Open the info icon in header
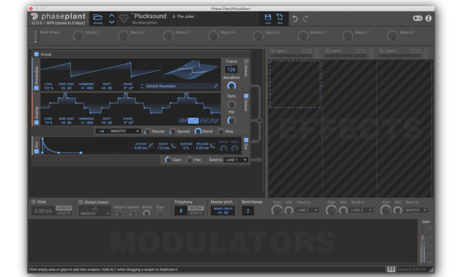Screen dimensions: 462x277 pyautogui.click(x=429, y=18)
